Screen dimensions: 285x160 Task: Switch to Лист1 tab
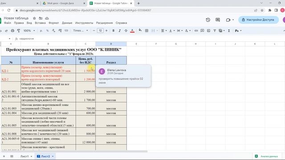pos(24,156)
